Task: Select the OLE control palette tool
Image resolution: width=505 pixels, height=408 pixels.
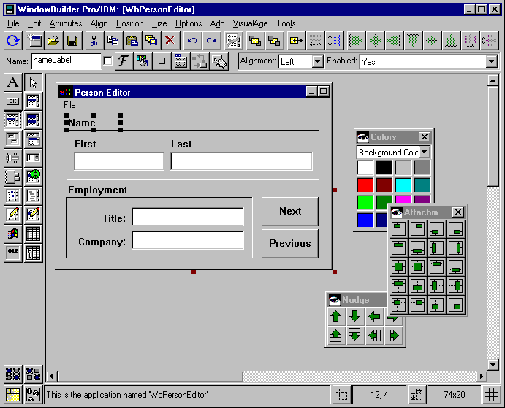Action: coord(13,253)
